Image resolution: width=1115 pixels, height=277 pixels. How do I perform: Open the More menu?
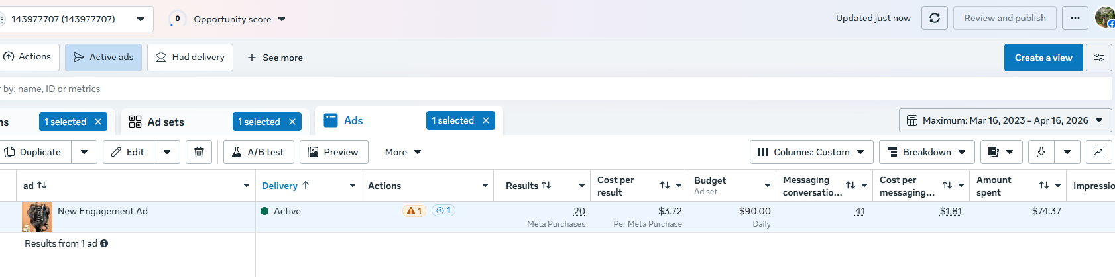click(x=403, y=152)
